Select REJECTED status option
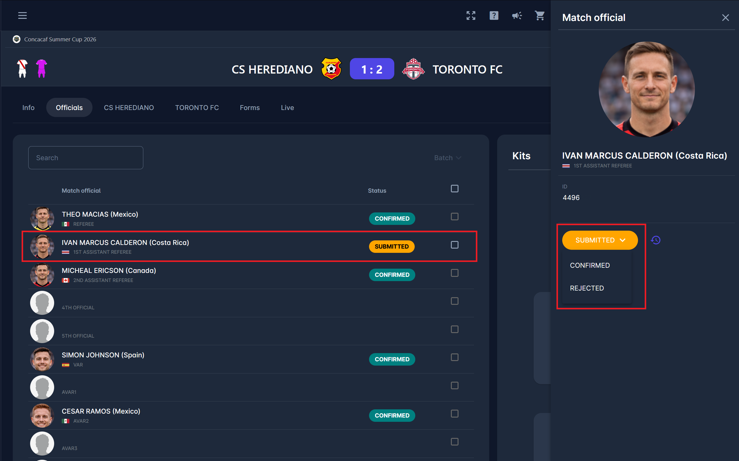Viewport: 739px width, 461px height. click(586, 288)
